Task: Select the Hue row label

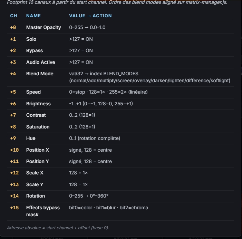Action: pyautogui.click(x=31, y=138)
